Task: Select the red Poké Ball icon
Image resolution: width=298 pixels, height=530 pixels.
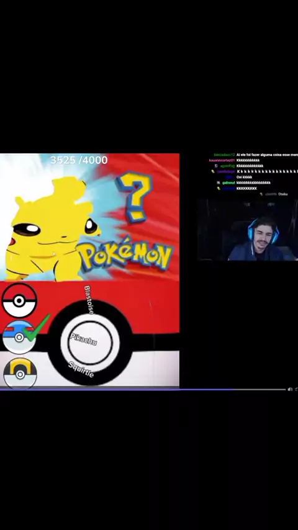Action: click(x=19, y=300)
